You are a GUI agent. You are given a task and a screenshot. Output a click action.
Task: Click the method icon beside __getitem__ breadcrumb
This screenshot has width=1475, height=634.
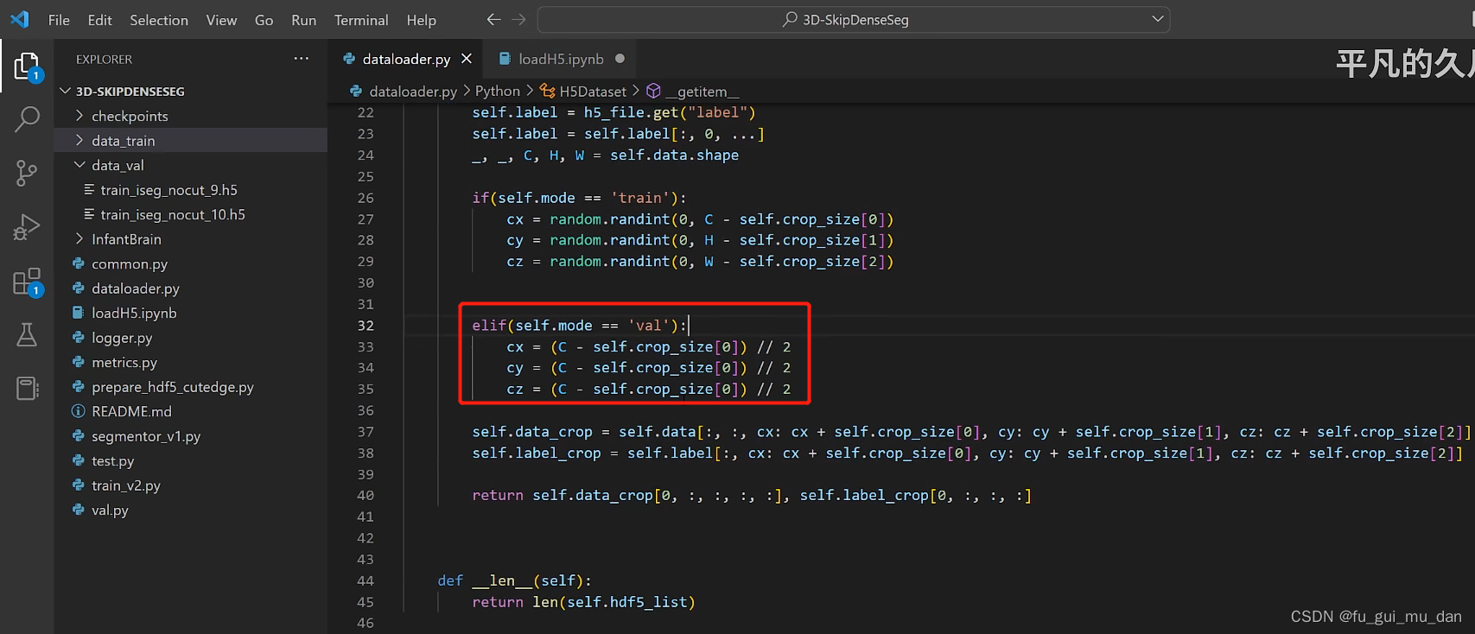[654, 91]
